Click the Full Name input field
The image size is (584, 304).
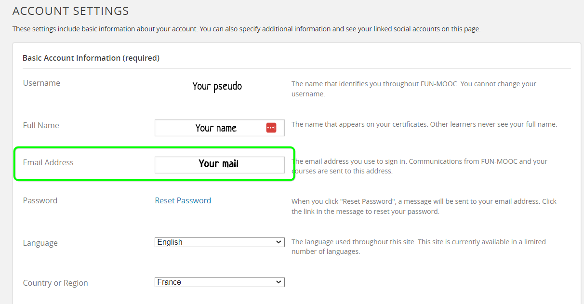pyautogui.click(x=212, y=128)
